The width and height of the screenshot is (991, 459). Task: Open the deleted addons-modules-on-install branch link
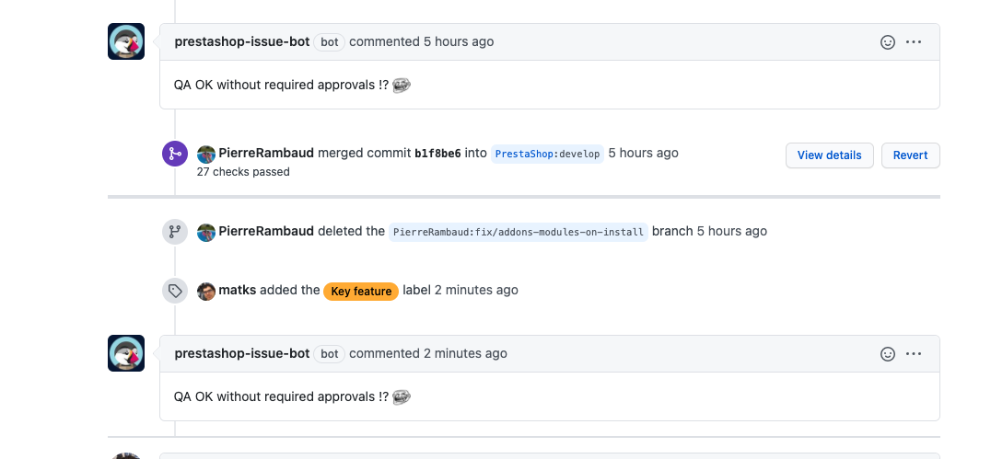(519, 232)
